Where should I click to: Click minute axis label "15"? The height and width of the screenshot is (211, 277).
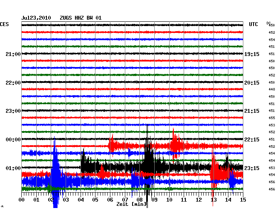tap(243, 200)
